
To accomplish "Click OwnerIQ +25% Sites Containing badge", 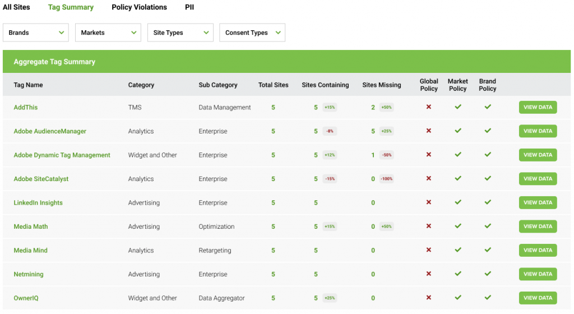I will click(330, 298).
